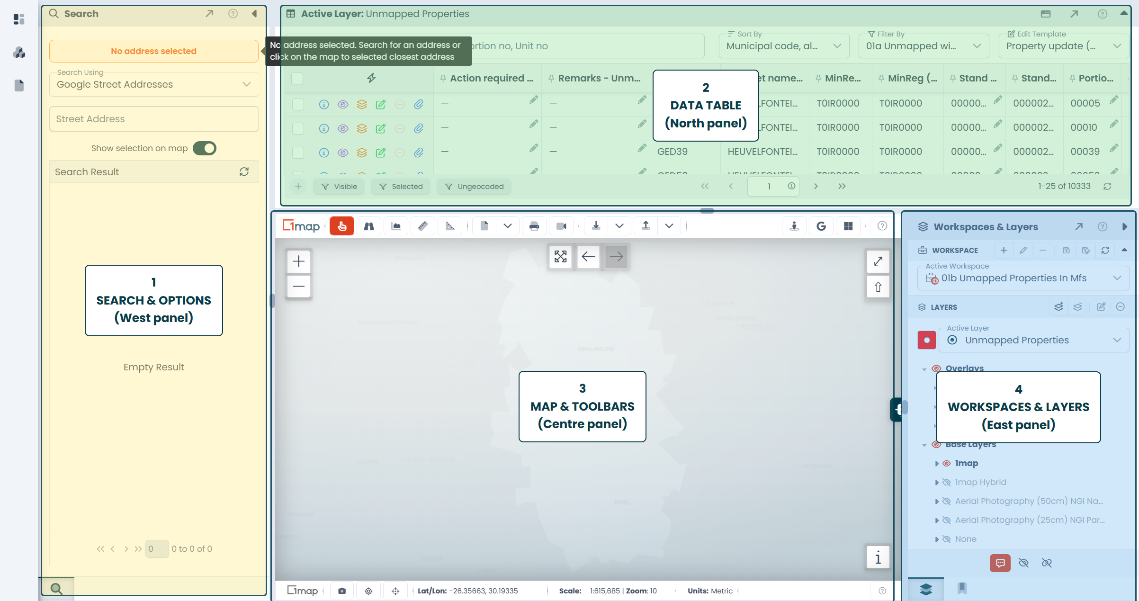
Task: Open the Active Layer dropdown
Action: point(1034,340)
